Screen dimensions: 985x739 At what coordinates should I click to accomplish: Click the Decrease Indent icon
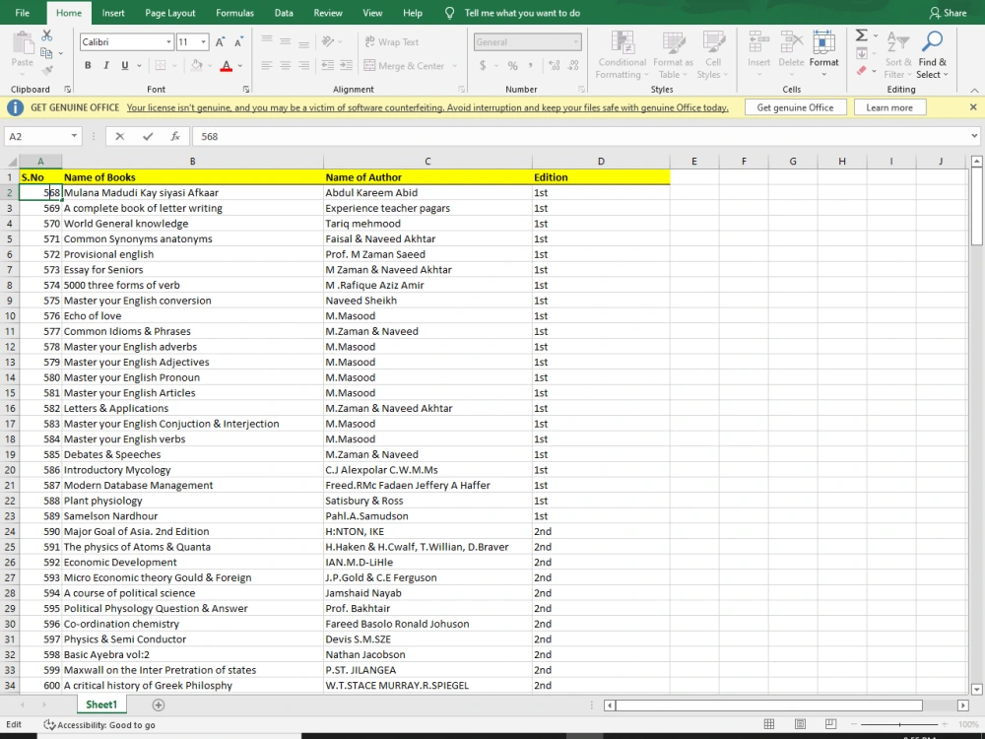327,65
